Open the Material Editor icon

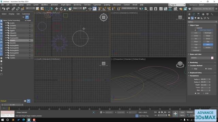(175, 9)
